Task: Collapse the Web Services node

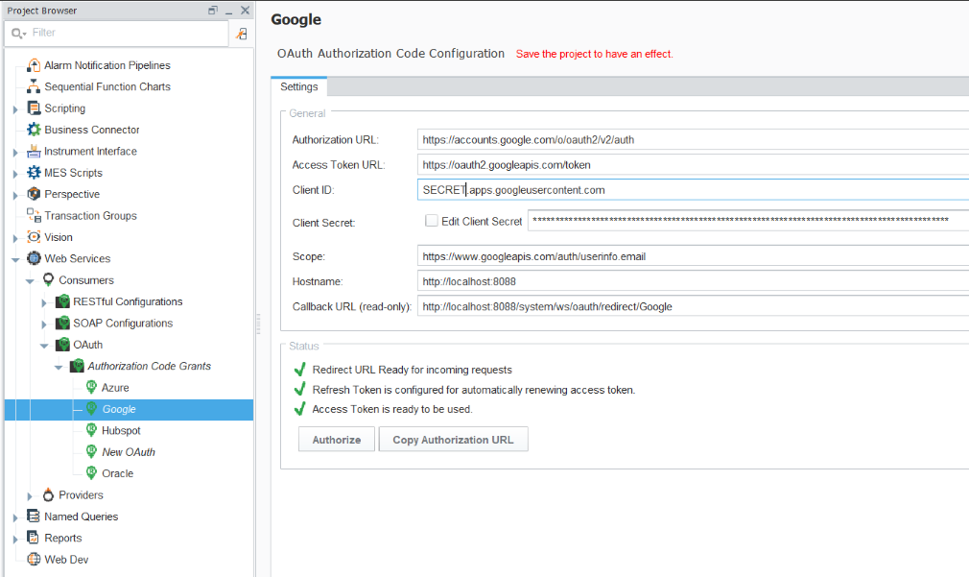Action: pyautogui.click(x=15, y=259)
